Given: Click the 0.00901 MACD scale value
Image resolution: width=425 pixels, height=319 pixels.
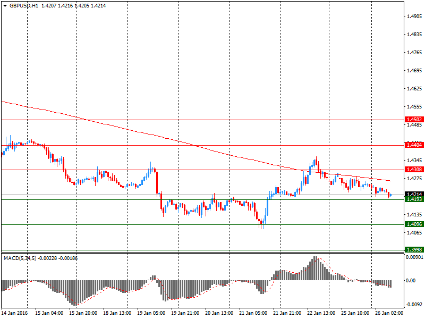Looking at the screenshot, I should pos(415,257).
